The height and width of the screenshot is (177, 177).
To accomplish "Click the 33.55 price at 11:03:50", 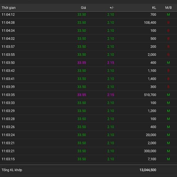I will click(x=82, y=63).
